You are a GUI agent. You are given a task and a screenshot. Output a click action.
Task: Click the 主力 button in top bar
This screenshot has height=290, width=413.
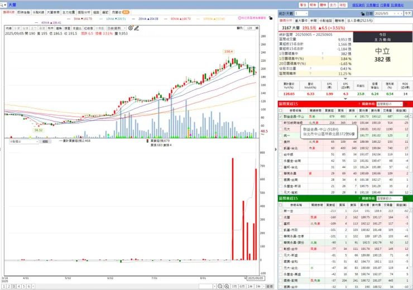[333, 5]
